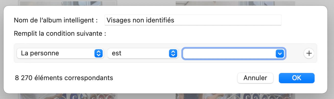The height and width of the screenshot is (99, 334).
Task: Click the La personne text in the first popup
Action: 40,53
